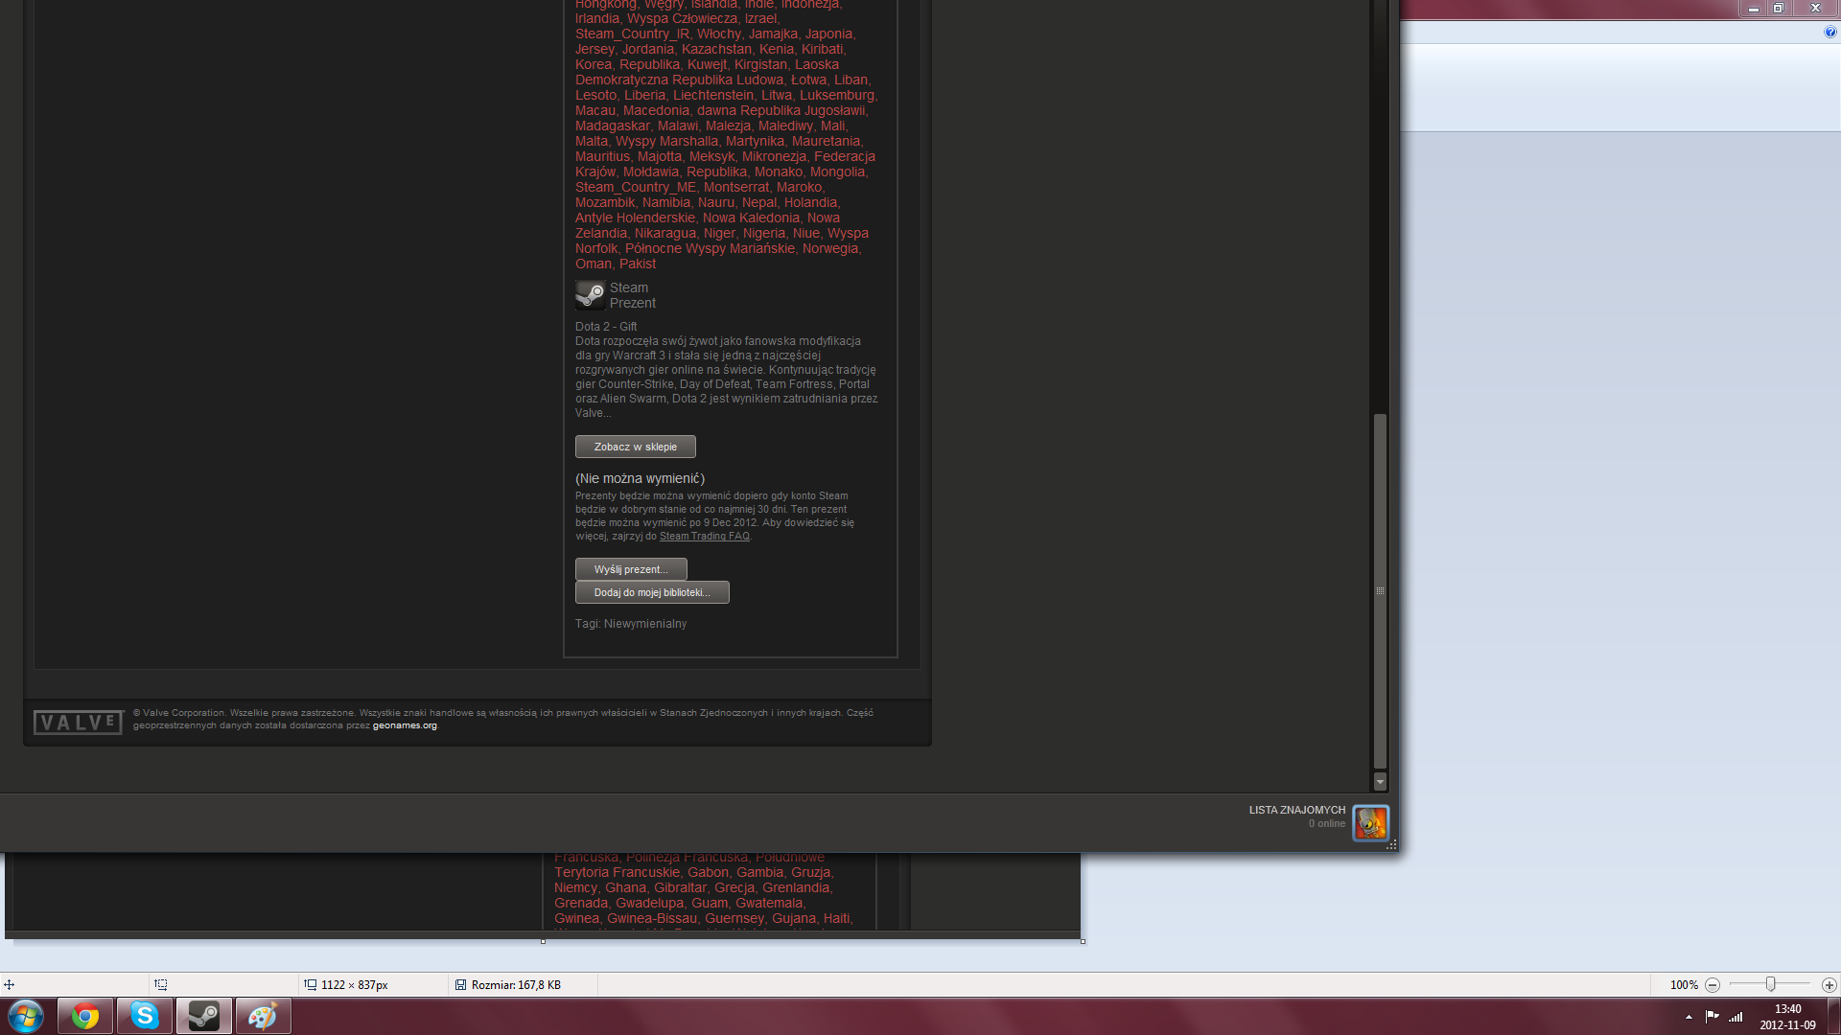
Task: Click the "Jamajka" country name
Action: click(x=773, y=34)
